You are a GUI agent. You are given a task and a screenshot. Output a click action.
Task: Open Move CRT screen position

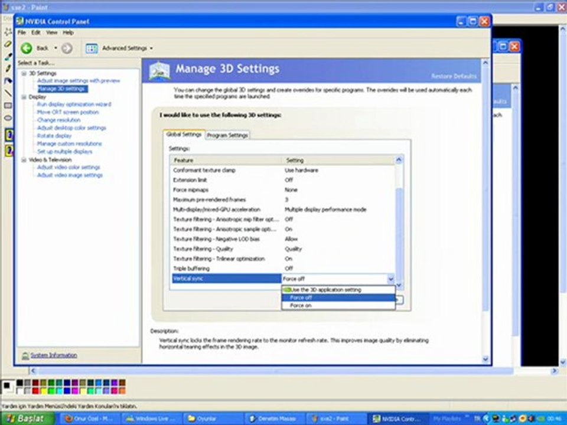pyautogui.click(x=68, y=112)
